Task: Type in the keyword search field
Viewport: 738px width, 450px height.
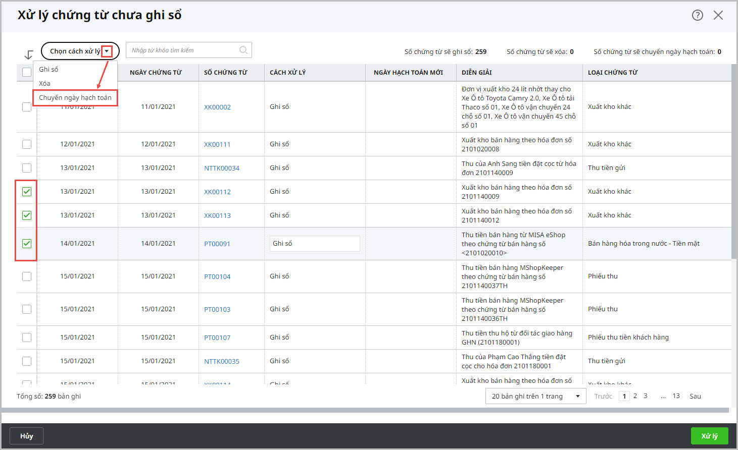Action: [x=182, y=50]
